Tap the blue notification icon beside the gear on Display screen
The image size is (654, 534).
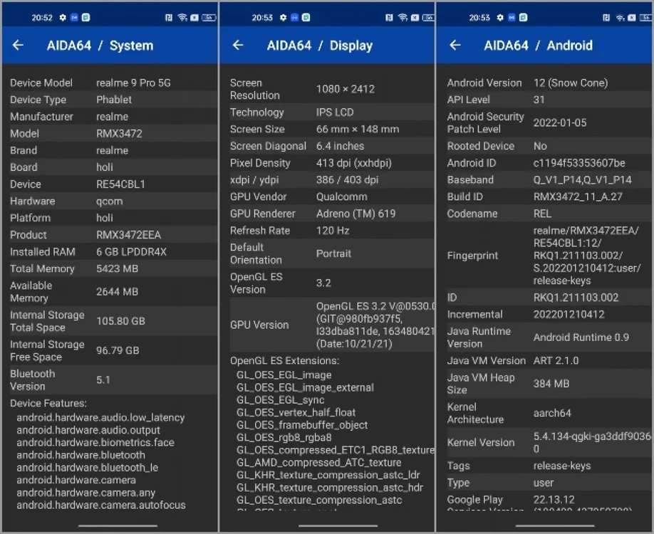click(294, 18)
